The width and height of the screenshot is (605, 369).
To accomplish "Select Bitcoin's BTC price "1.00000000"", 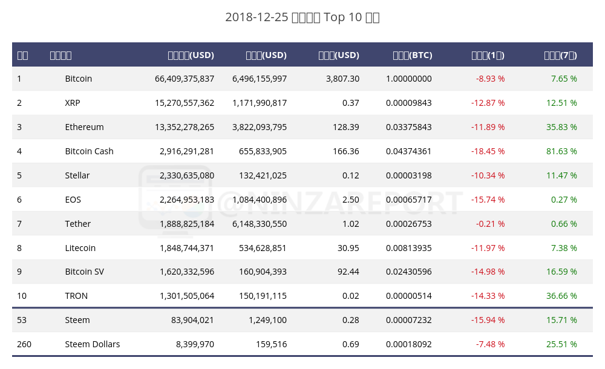I will [x=408, y=79].
